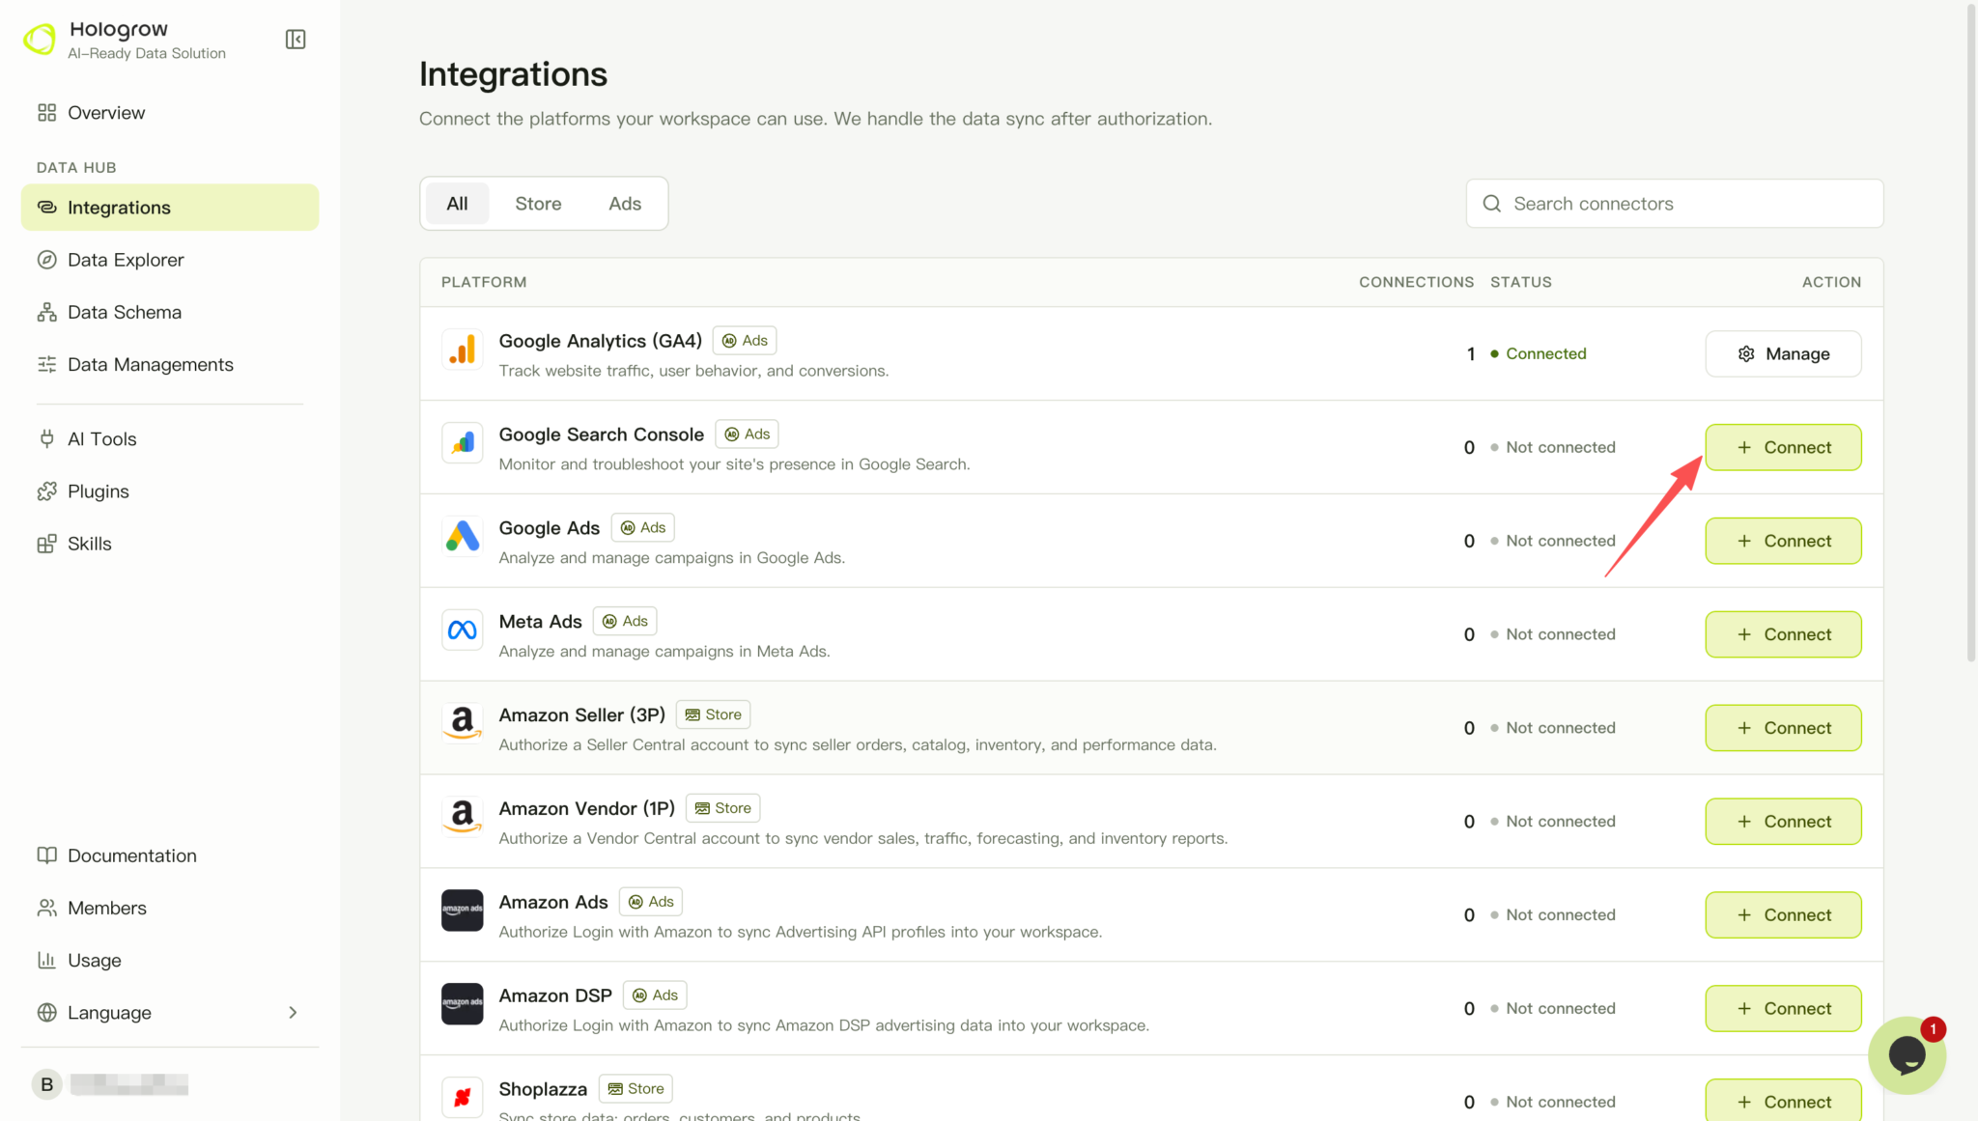The image size is (1978, 1121).
Task: Open the Members page
Action: (170, 908)
